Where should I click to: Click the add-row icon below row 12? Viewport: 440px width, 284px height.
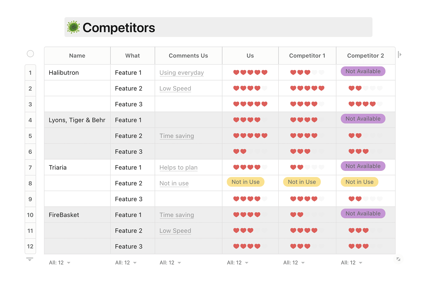pyautogui.click(x=30, y=259)
